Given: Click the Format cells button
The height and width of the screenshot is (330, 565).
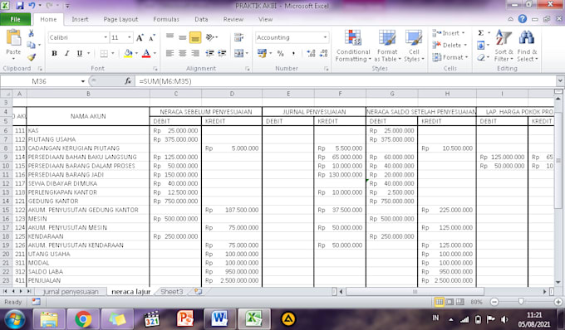Looking at the screenshot, I should [x=450, y=57].
